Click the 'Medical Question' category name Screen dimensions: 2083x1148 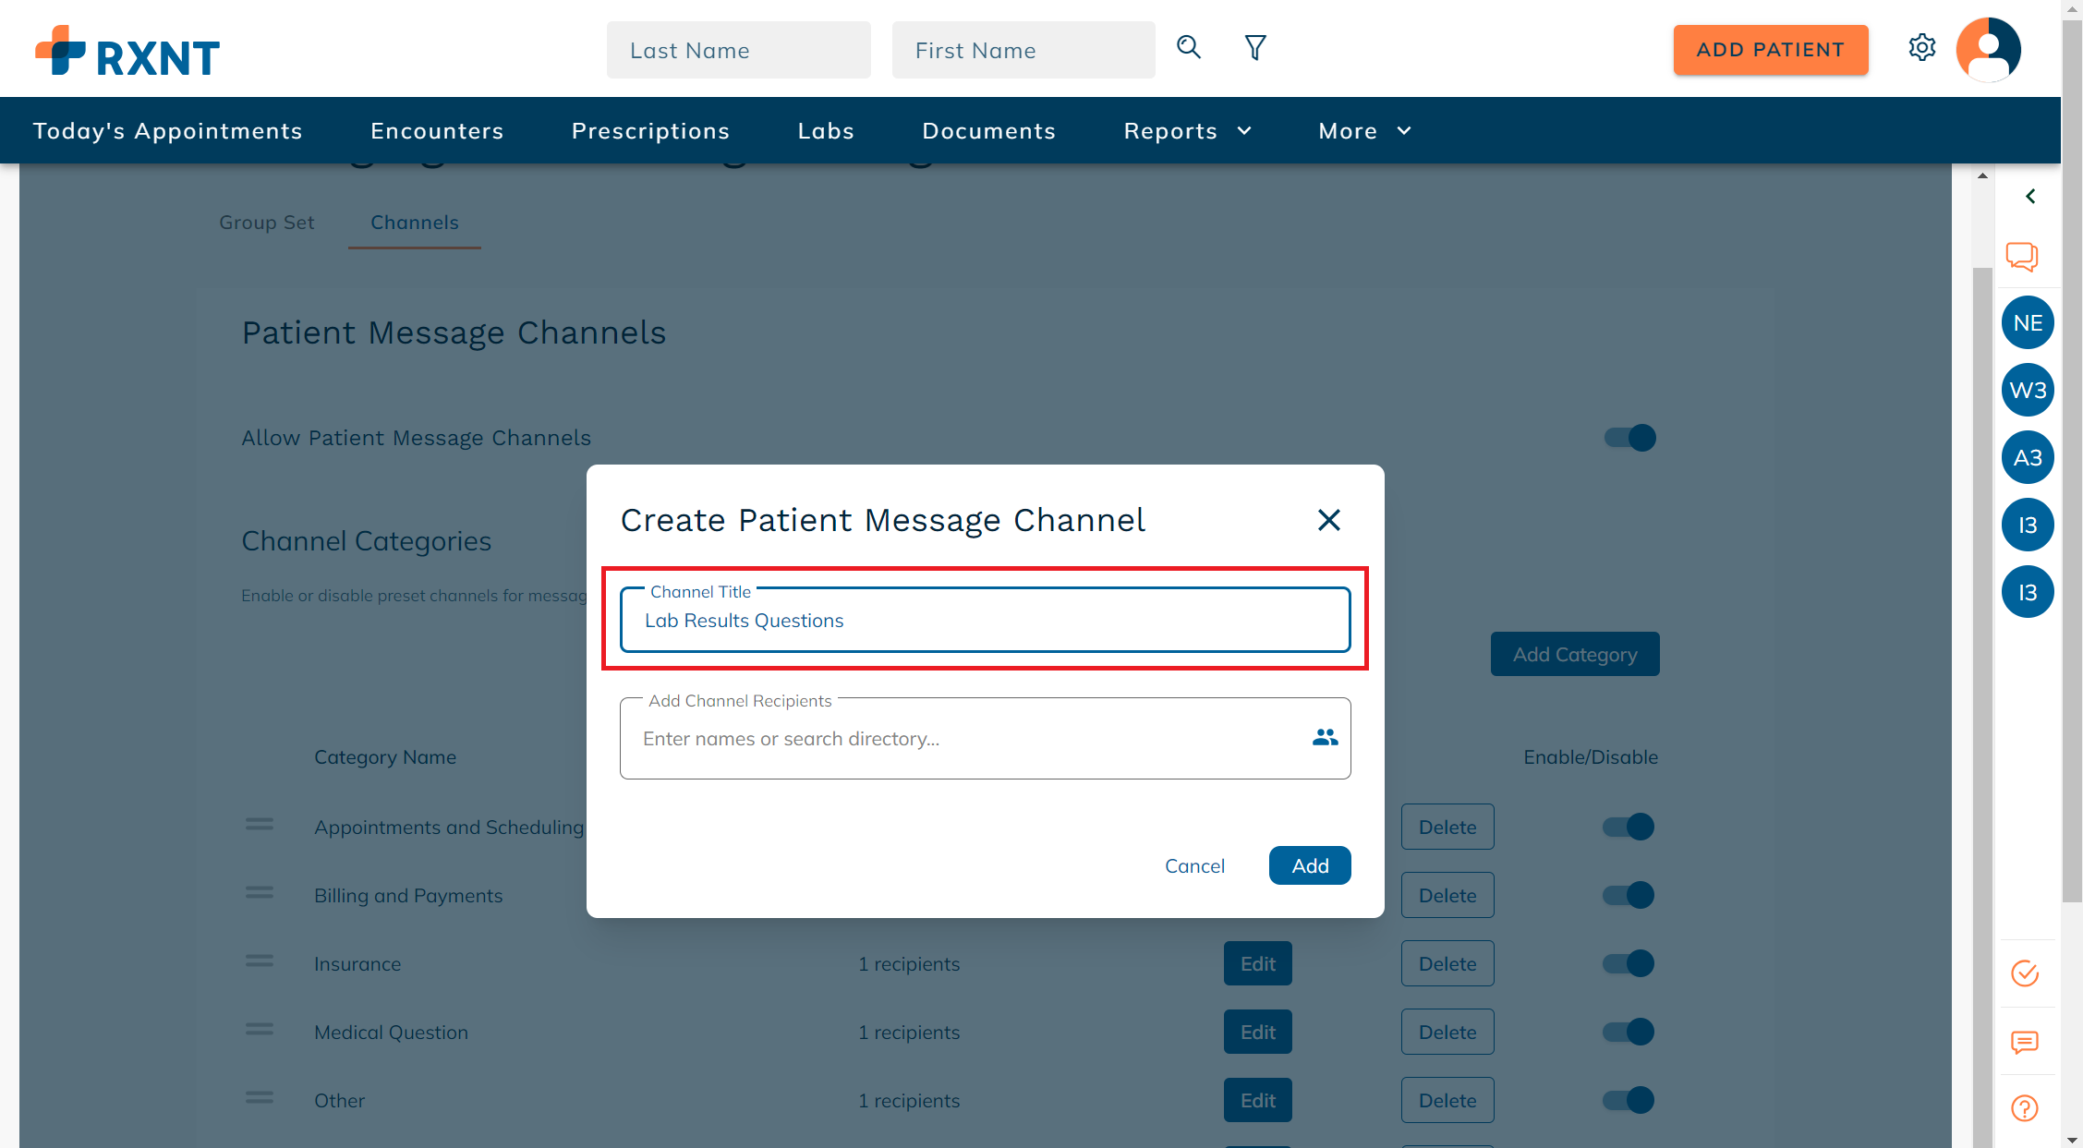[x=391, y=1032]
